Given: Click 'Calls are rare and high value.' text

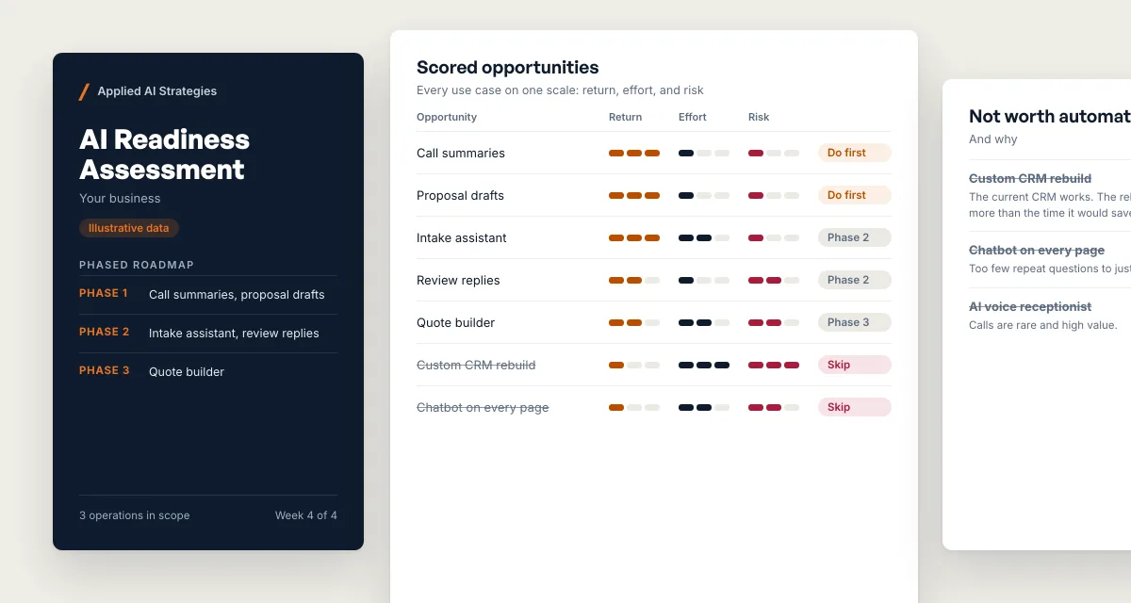Looking at the screenshot, I should (x=1042, y=326).
